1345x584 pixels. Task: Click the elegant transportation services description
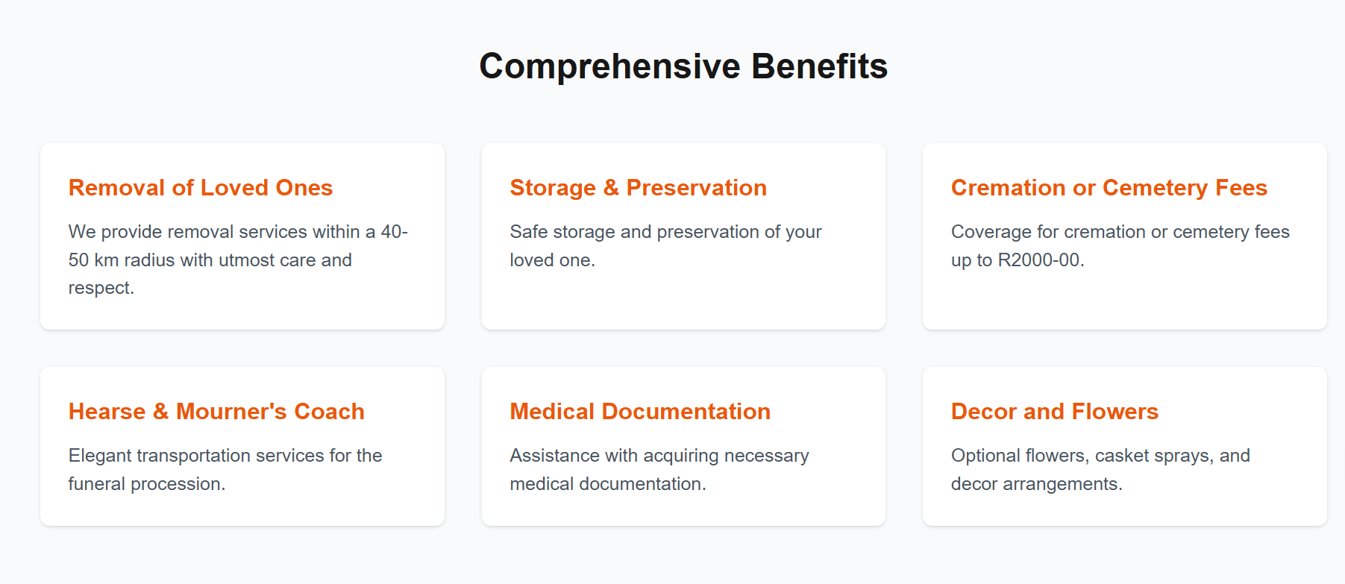click(x=225, y=469)
